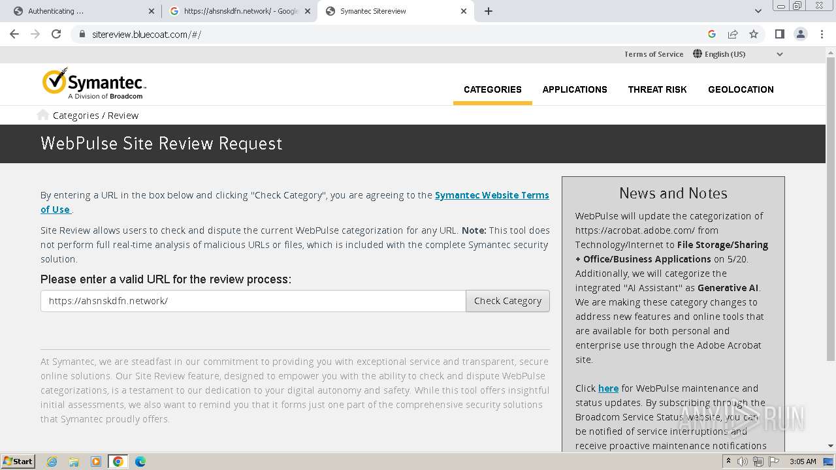Open the Google icon in address bar
The image size is (836, 470).
click(x=712, y=34)
